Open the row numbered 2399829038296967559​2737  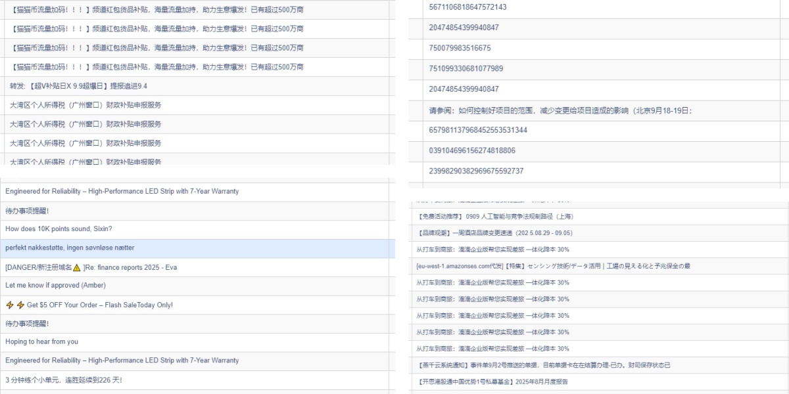(476, 171)
